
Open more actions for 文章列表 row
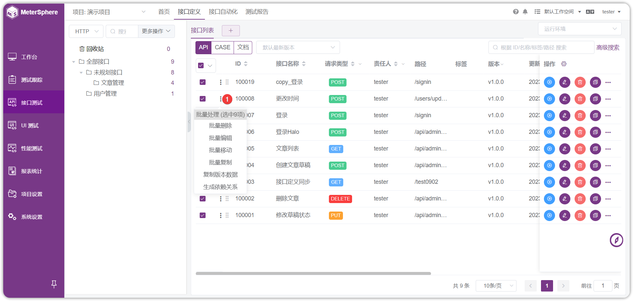(x=608, y=149)
